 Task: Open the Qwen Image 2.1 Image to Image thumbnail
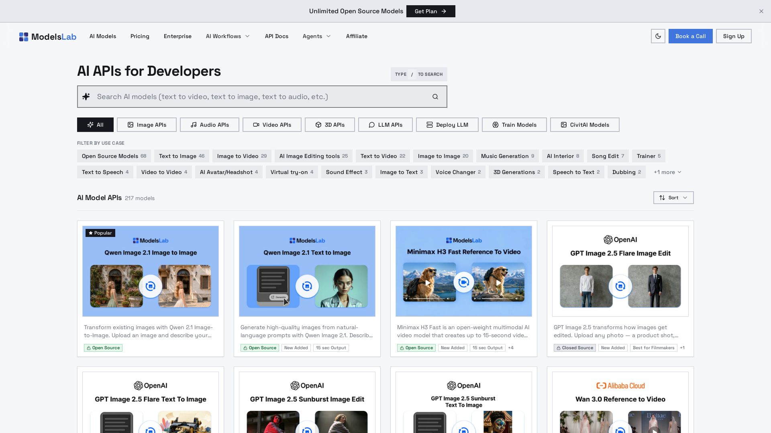[151, 271]
